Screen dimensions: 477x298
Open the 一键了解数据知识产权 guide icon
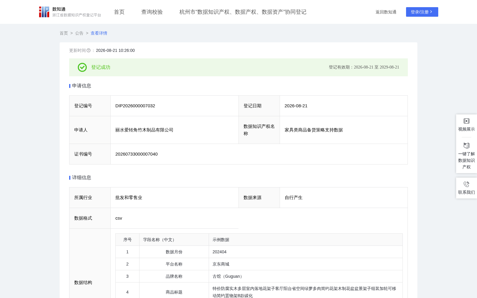click(467, 145)
